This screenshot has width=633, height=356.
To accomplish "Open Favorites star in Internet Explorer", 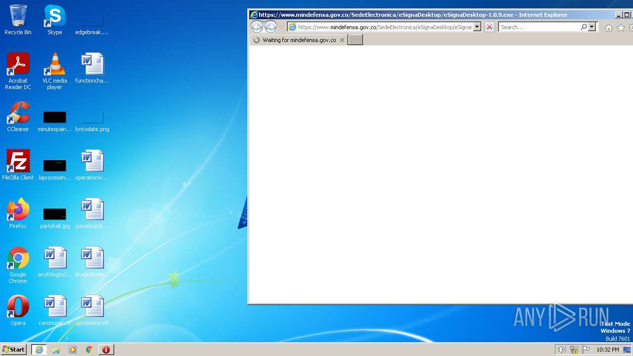I will (621, 28).
